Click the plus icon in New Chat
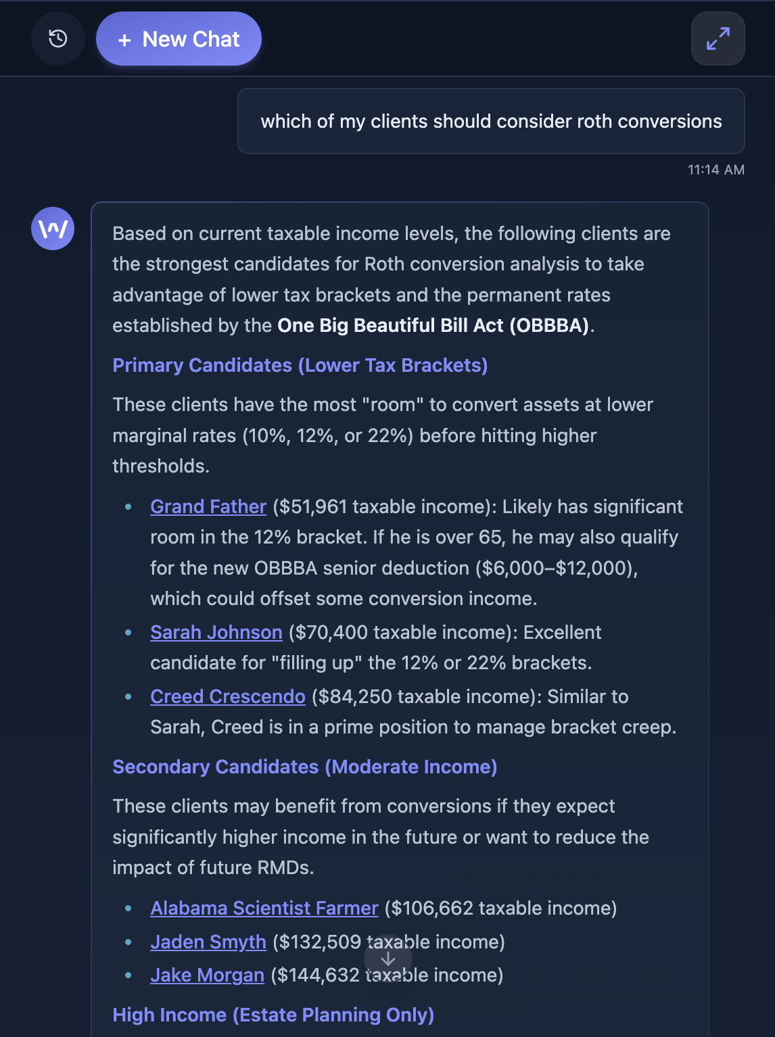 click(x=124, y=39)
